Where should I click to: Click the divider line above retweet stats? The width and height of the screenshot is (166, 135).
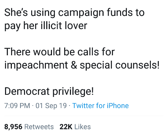point(84,116)
